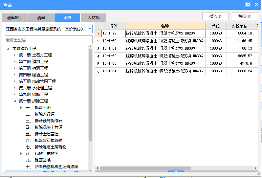Select 第一册 土石方工程 tree item
This screenshot has height=178, width=262.
click(35, 55)
